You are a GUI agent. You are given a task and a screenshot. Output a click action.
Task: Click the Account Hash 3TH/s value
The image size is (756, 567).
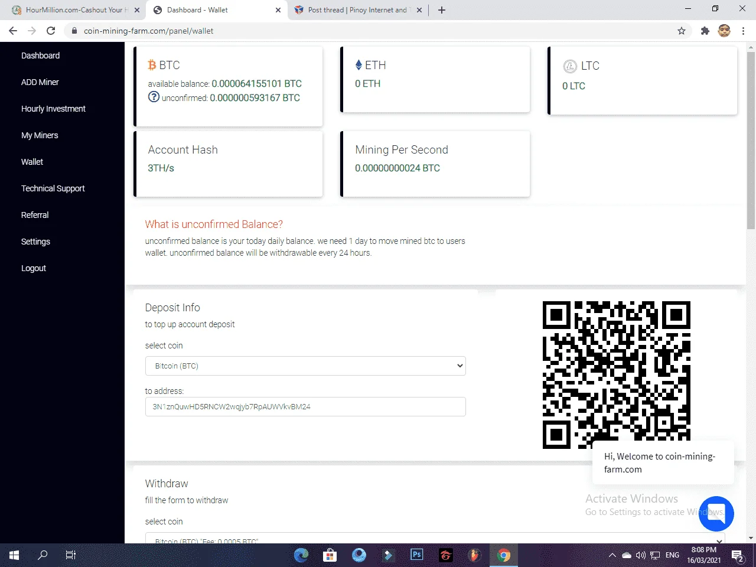tap(161, 168)
